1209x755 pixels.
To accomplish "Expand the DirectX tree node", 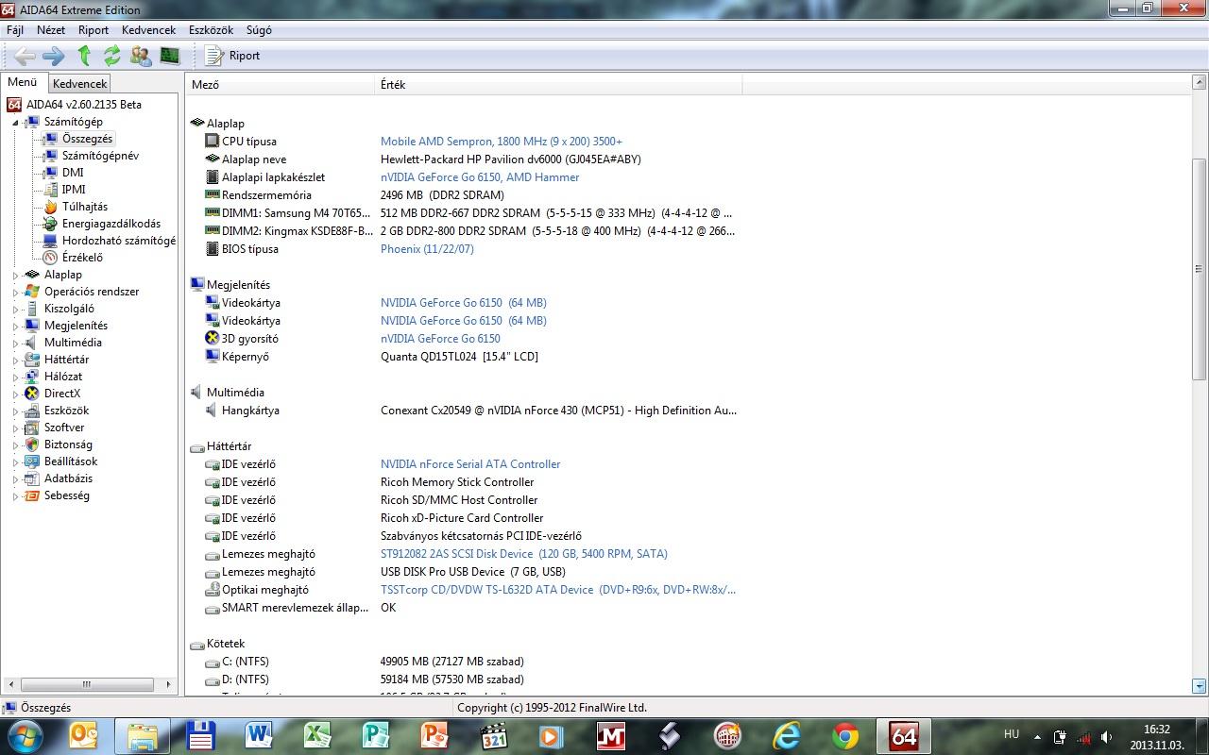I will pyautogui.click(x=16, y=394).
